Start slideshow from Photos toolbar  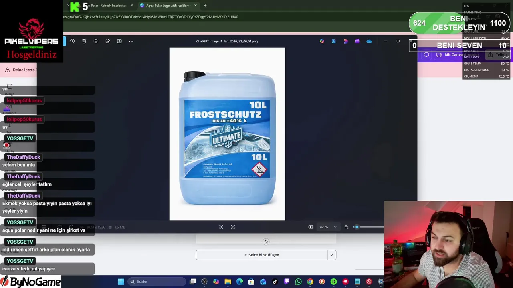pos(119,41)
